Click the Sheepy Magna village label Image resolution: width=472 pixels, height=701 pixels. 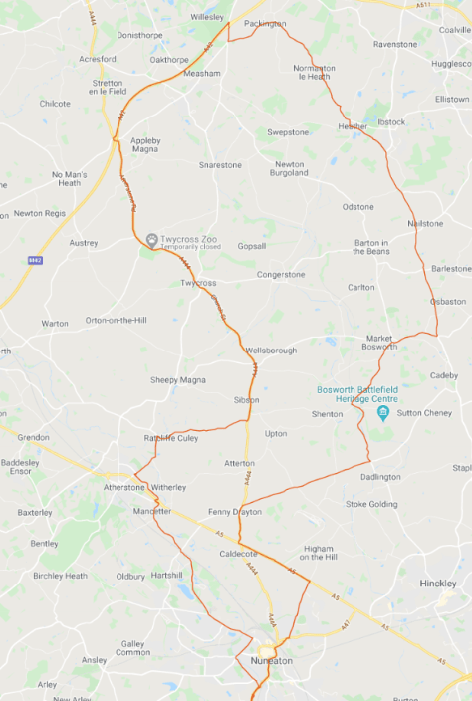(178, 380)
